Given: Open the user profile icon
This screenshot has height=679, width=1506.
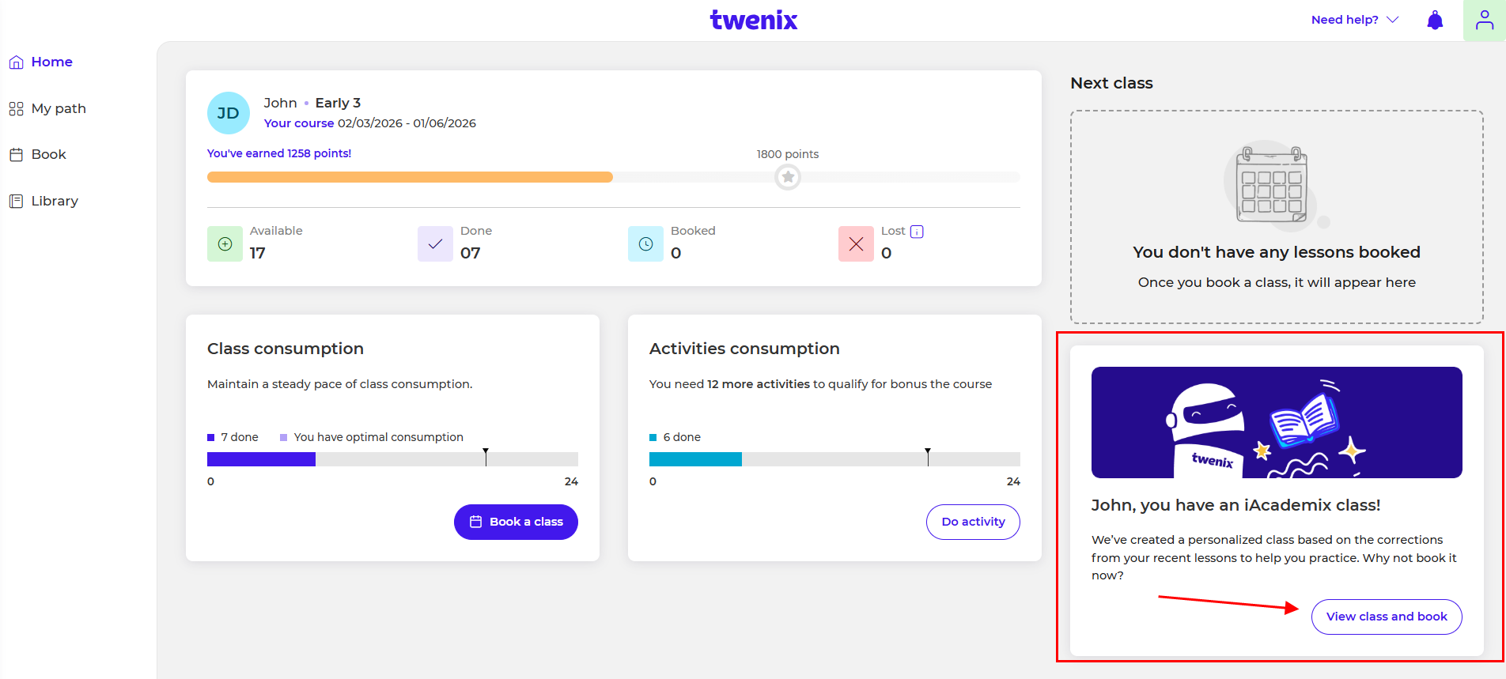Looking at the screenshot, I should pos(1485,21).
